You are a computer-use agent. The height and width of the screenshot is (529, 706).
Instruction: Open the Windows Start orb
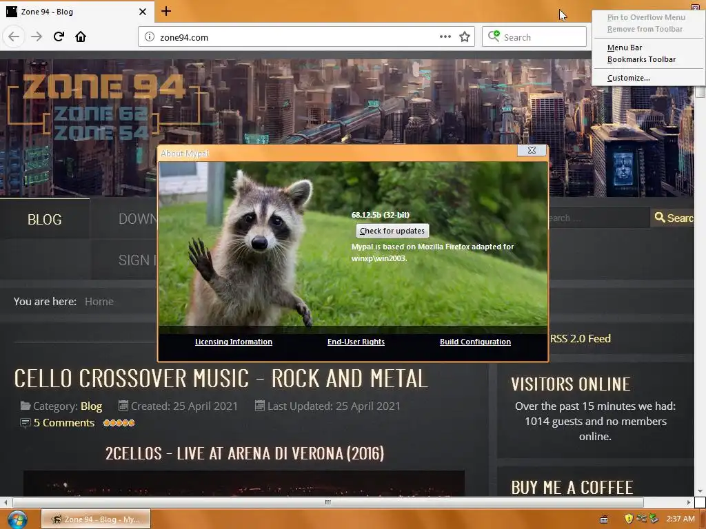17,519
